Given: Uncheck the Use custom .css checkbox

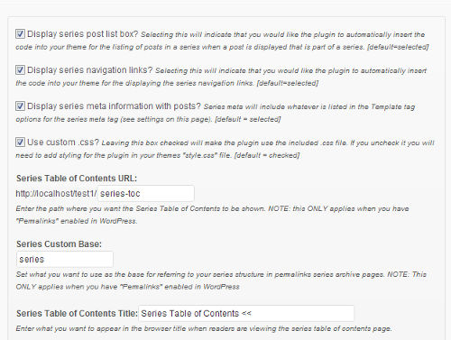Looking at the screenshot, I should coord(20,142).
